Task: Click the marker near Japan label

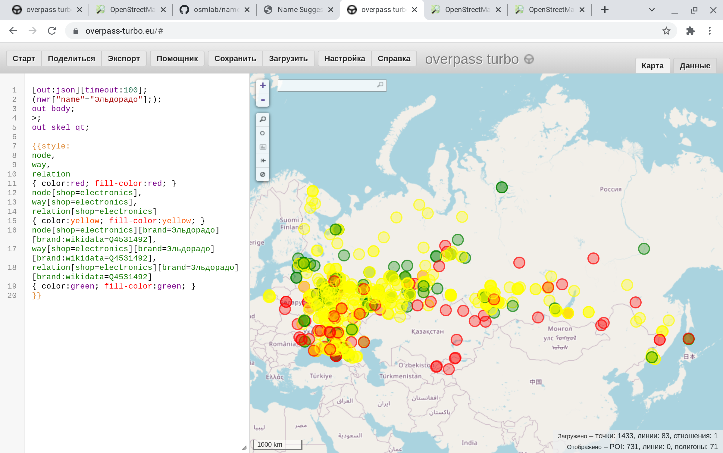Action: [x=688, y=339]
